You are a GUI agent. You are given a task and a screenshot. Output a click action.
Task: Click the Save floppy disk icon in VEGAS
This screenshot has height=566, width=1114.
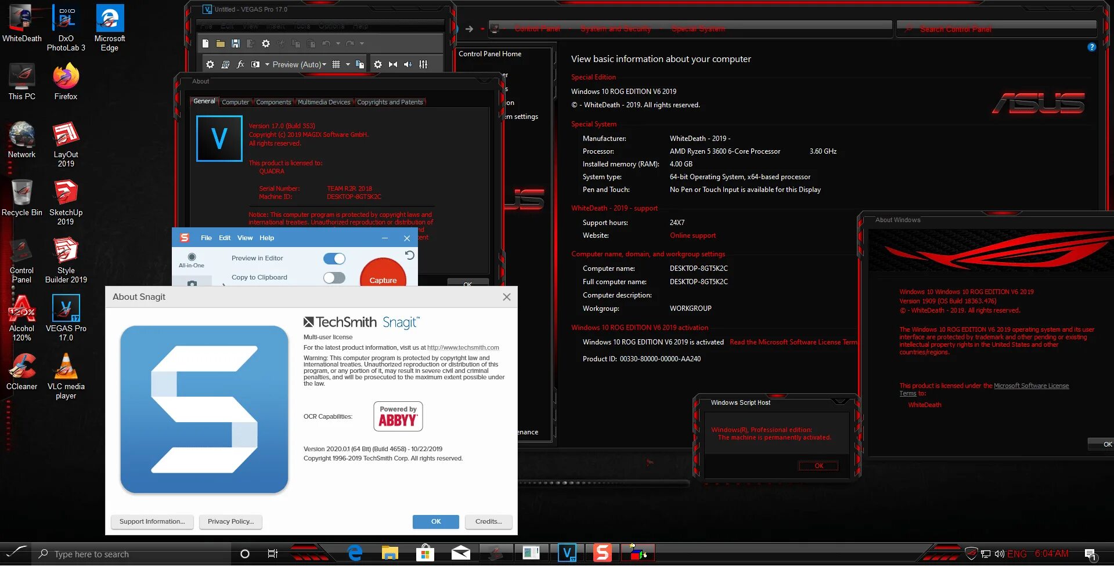coord(235,43)
